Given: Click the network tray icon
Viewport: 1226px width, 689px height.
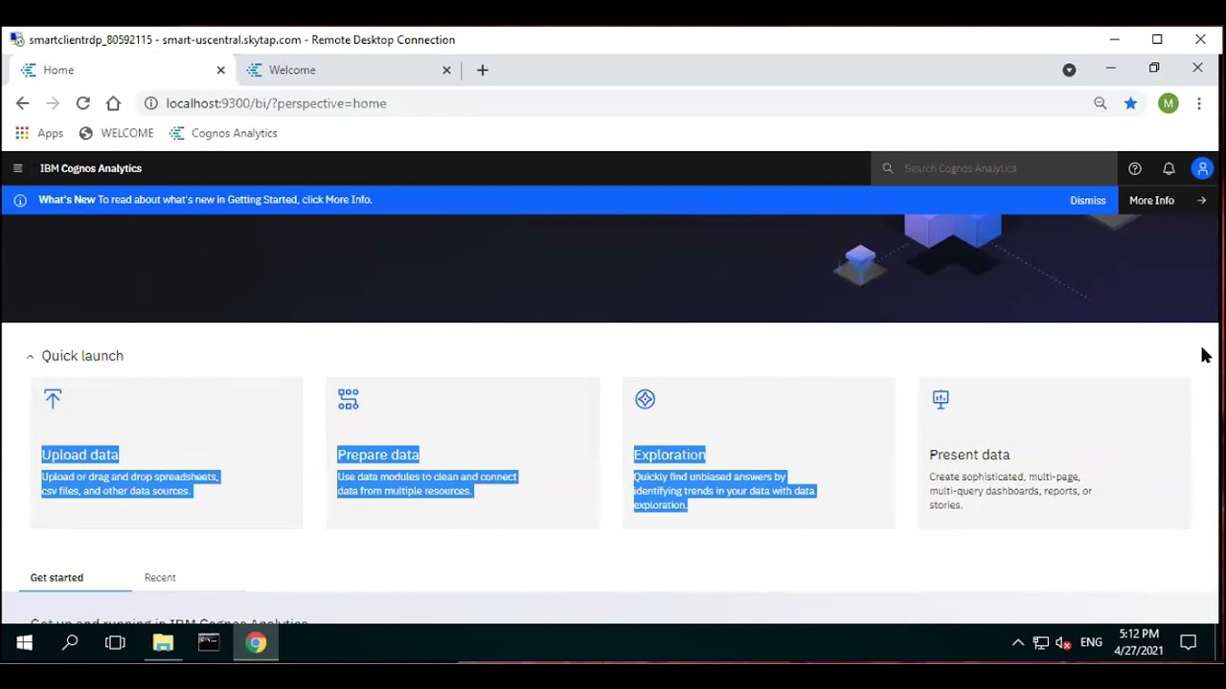Looking at the screenshot, I should click(x=1041, y=643).
